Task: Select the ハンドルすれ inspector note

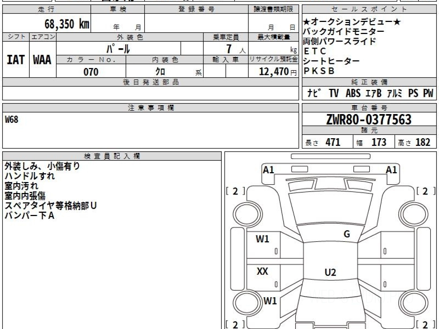Action: pos(30,176)
